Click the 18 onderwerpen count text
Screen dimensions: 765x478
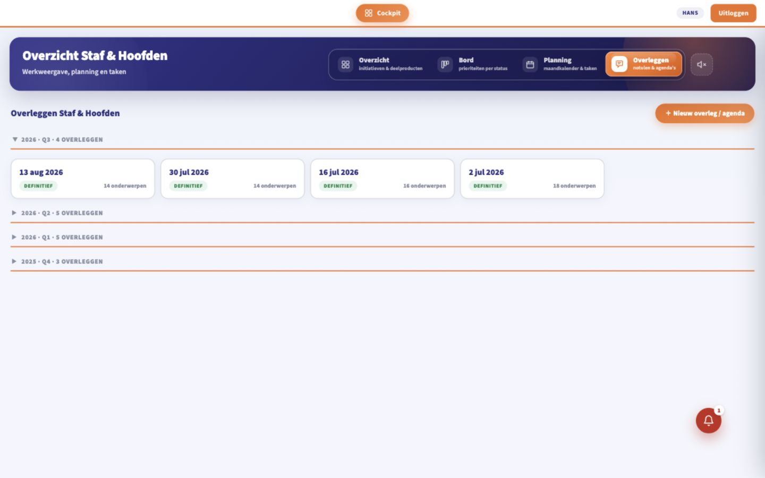click(574, 186)
